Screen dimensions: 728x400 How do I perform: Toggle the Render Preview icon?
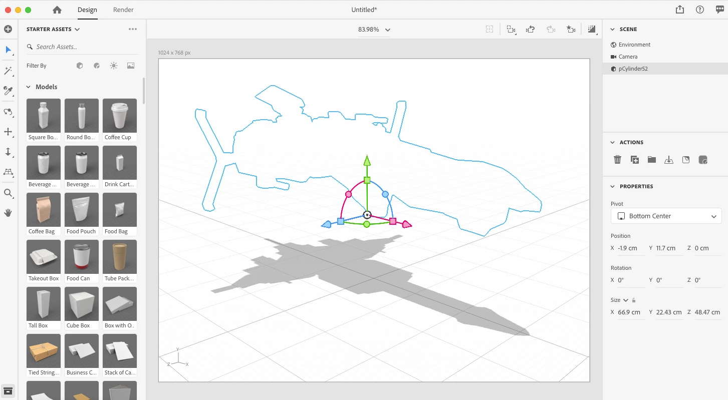592,30
